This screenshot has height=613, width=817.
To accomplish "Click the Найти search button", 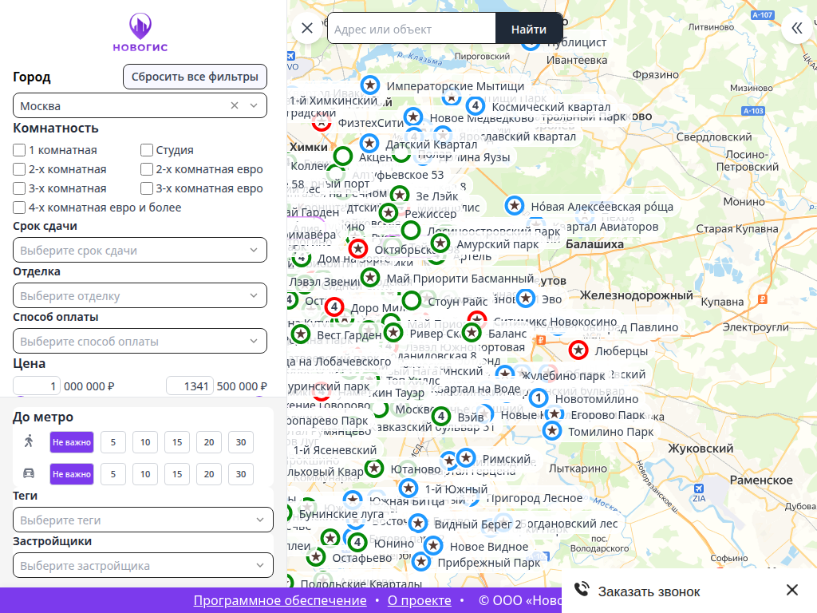I will coord(529,28).
